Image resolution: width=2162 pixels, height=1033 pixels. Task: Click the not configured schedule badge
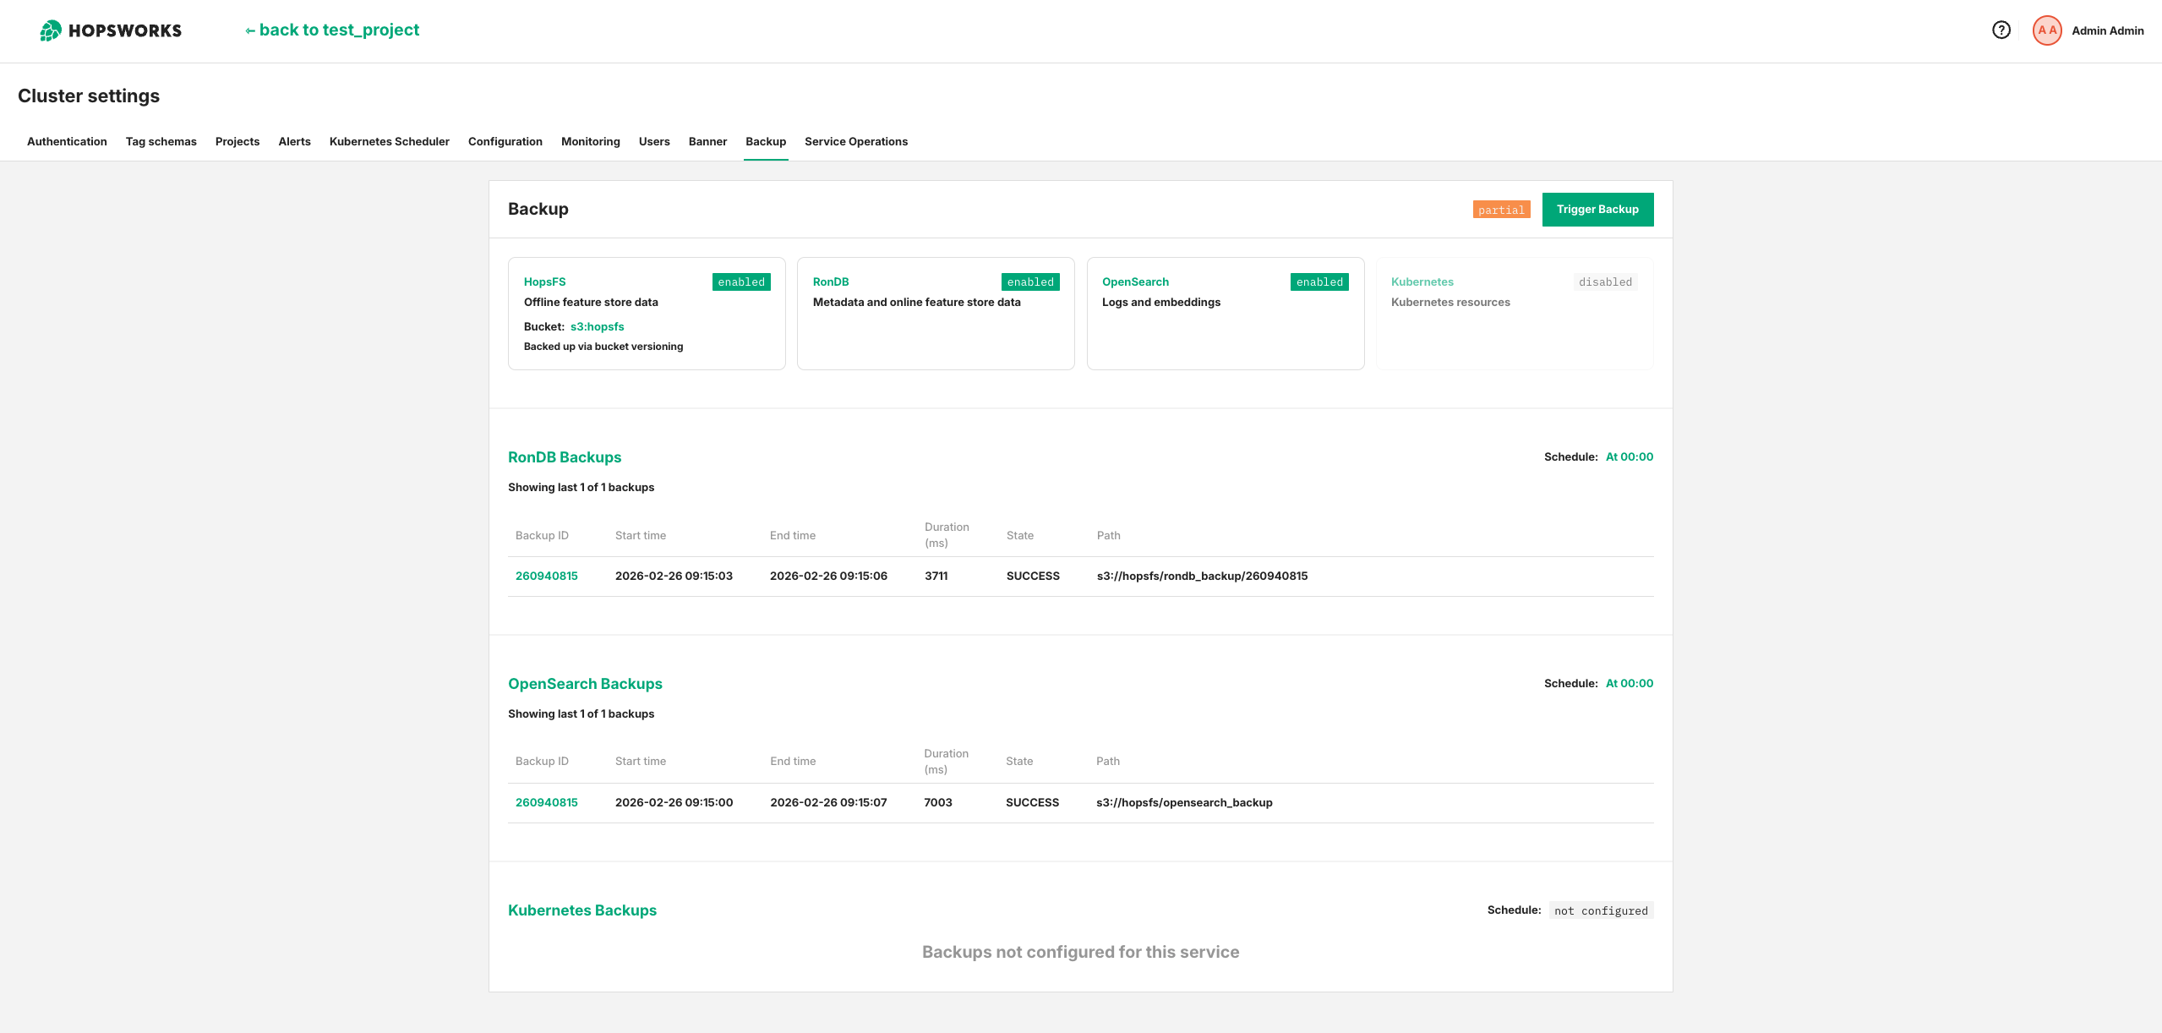click(x=1601, y=910)
